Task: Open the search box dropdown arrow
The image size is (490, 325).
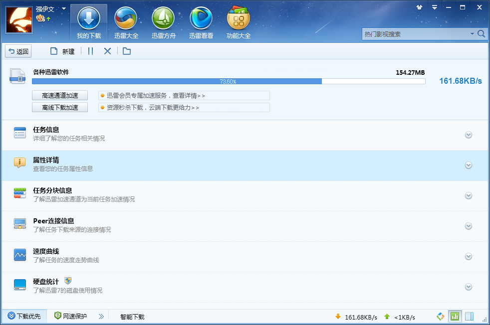Action: click(472, 34)
